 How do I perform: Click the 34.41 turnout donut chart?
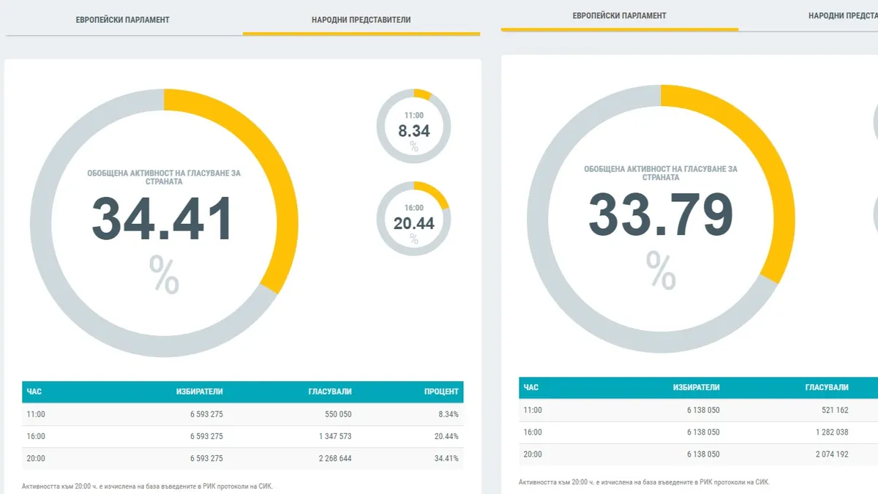pos(164,222)
